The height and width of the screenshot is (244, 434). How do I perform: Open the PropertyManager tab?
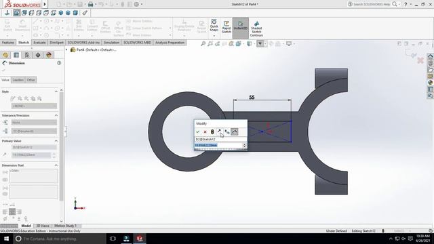pyautogui.click(x=16, y=55)
